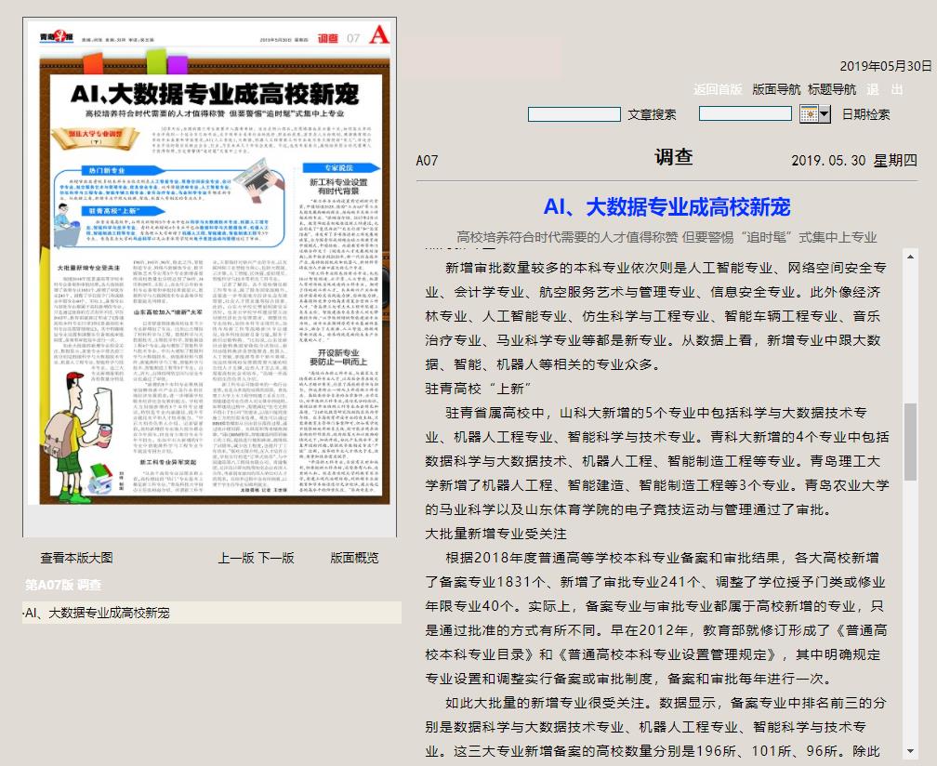937x766 pixels.
Task: Click 查看本版大图 to view large page
Action: pyautogui.click(x=76, y=558)
